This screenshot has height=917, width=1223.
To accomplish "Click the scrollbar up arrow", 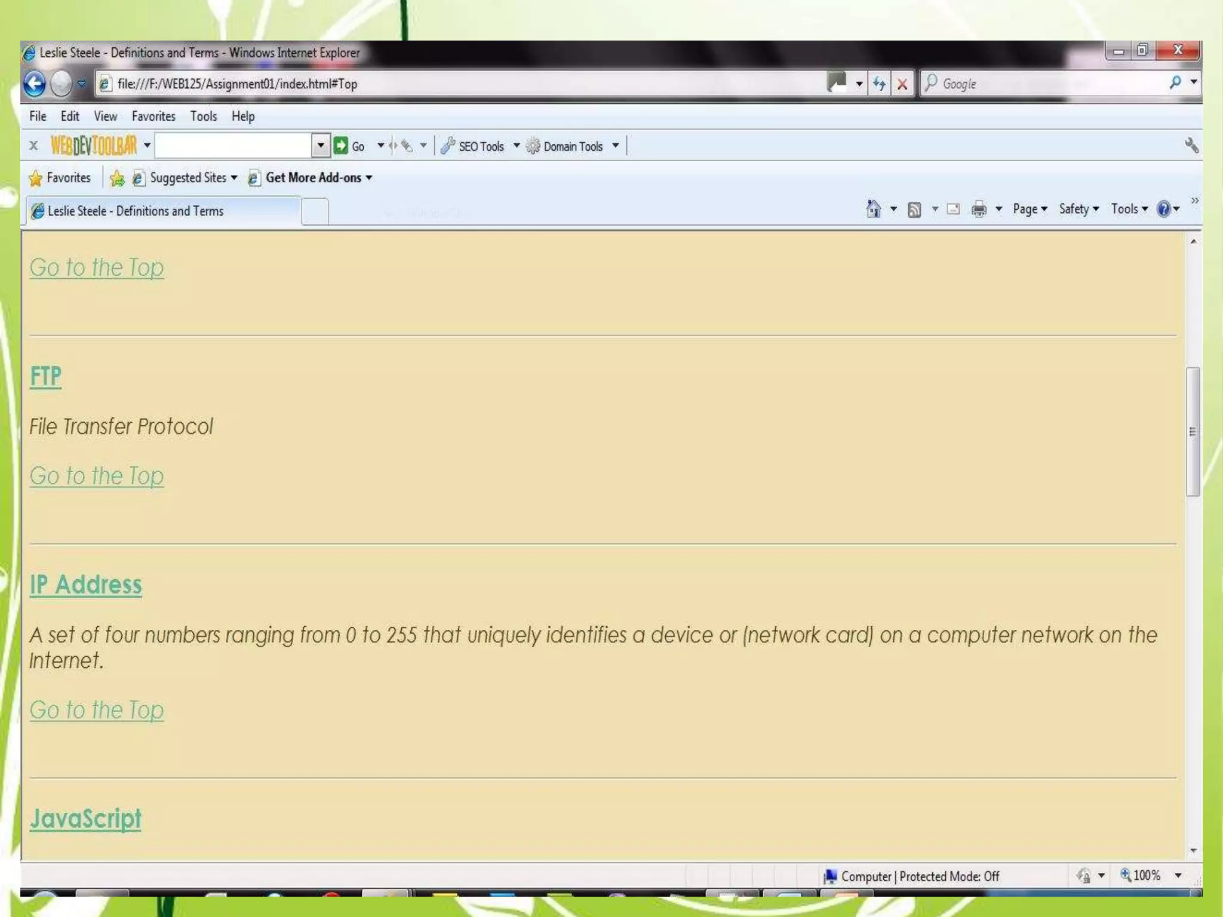I will click(1193, 241).
